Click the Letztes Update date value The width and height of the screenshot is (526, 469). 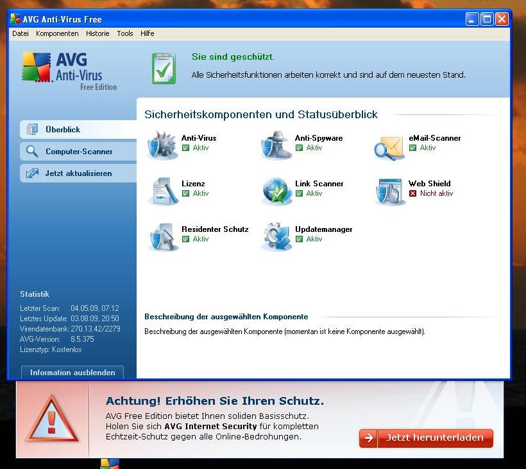[95, 319]
